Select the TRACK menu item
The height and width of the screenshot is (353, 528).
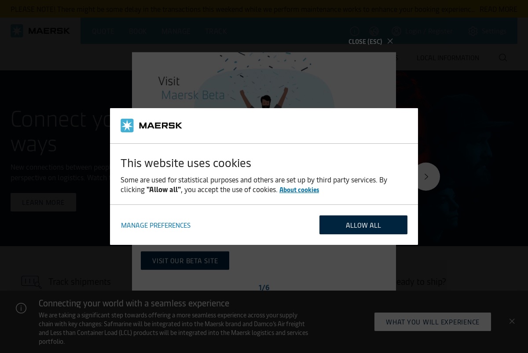click(x=216, y=31)
